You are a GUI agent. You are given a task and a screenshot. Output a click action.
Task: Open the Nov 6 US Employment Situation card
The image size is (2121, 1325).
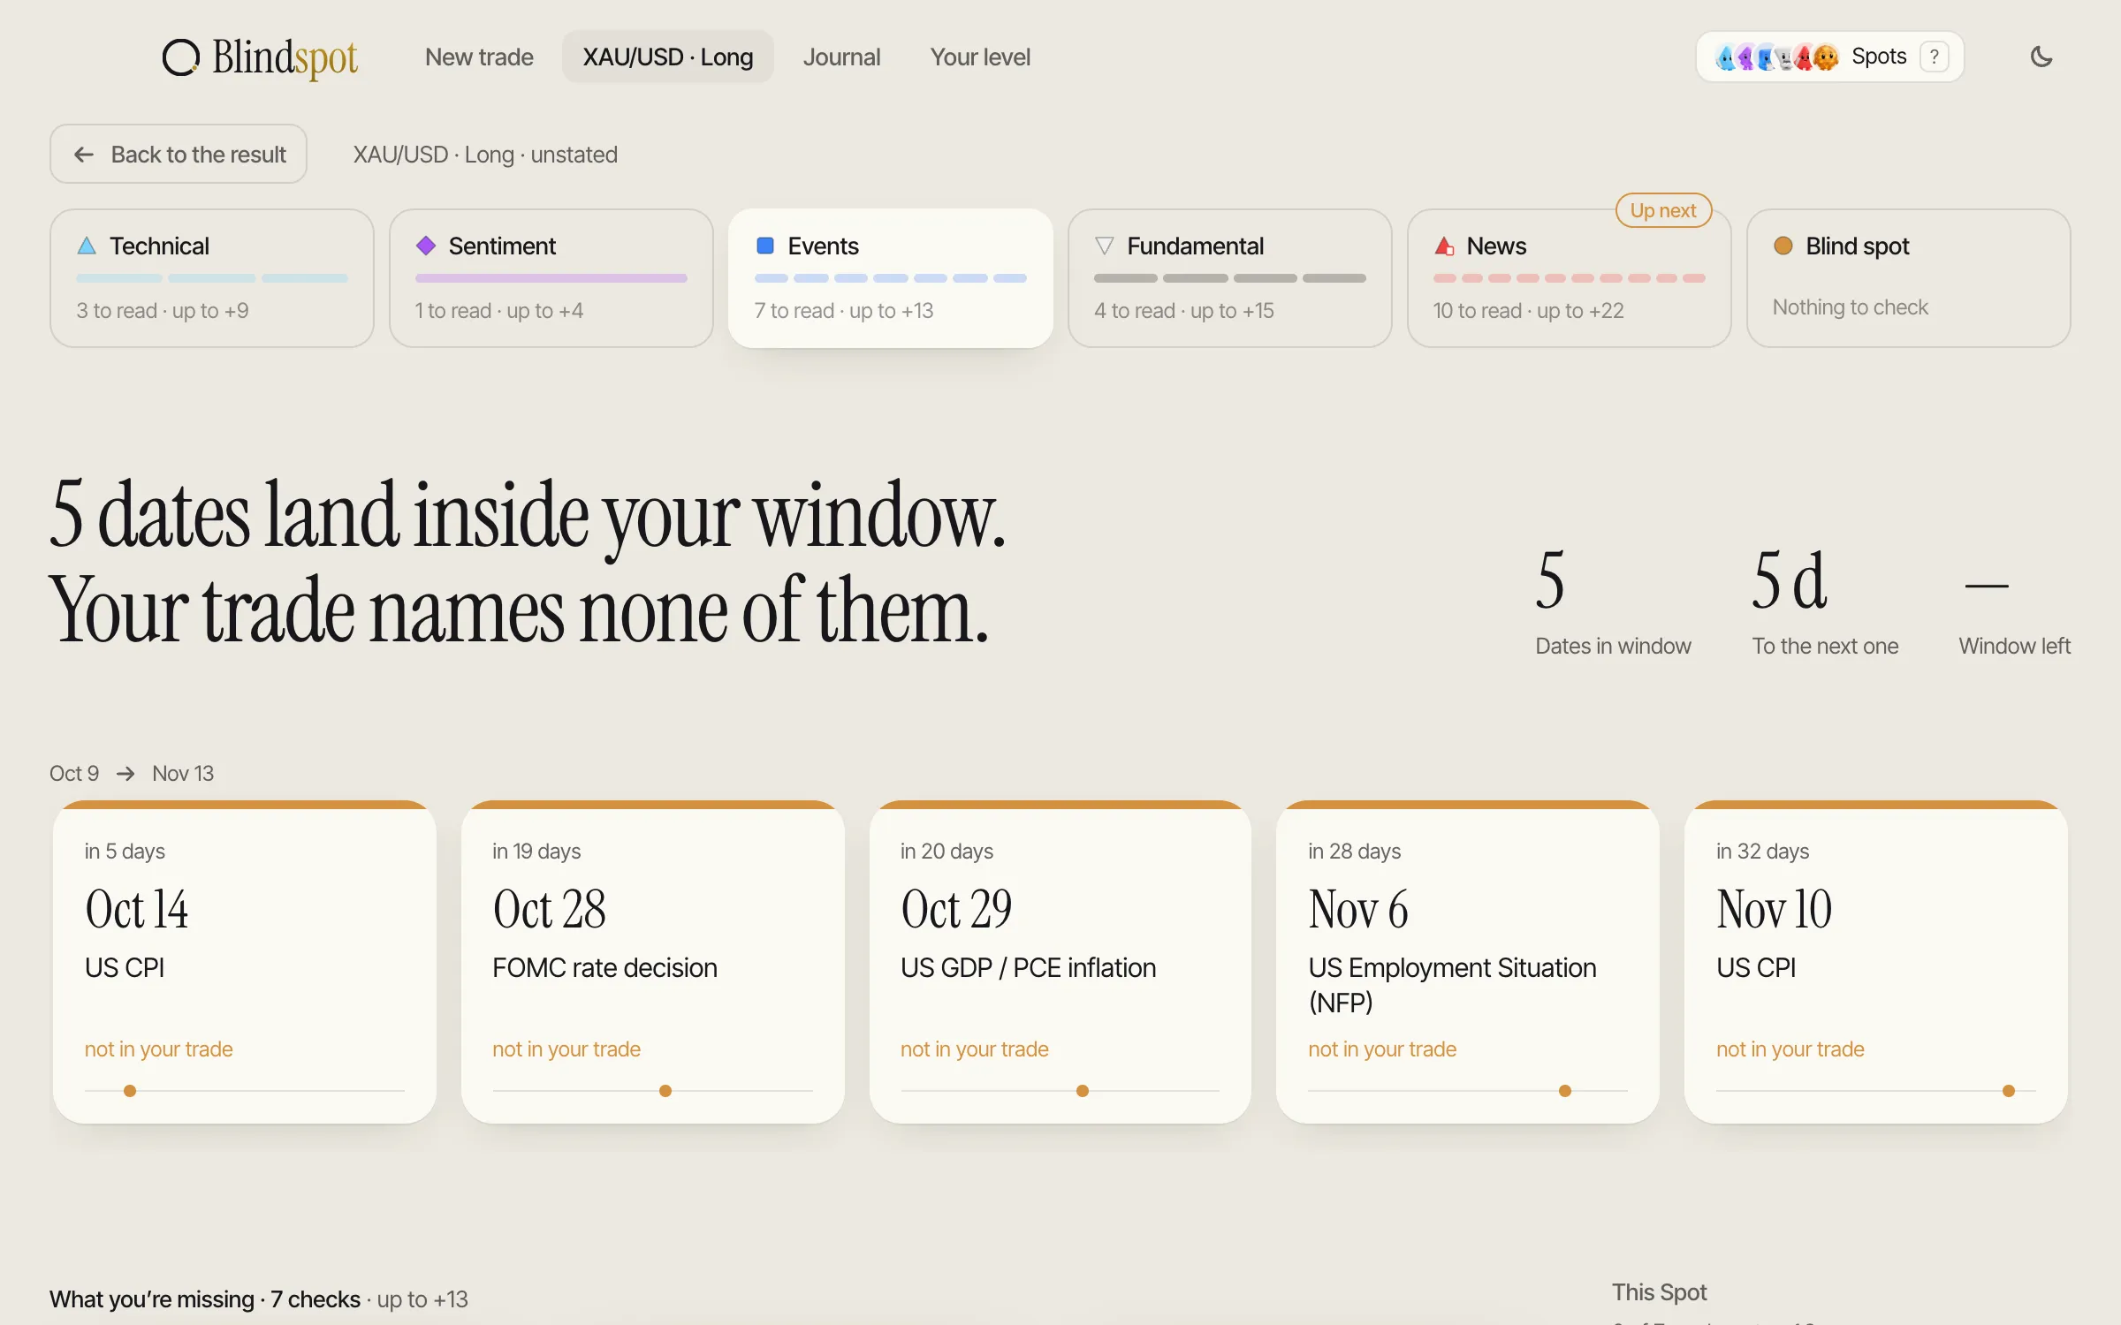[1468, 963]
